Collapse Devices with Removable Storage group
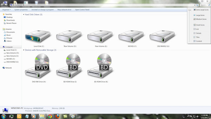The height and width of the screenshot is (119, 211). click(x=23, y=50)
